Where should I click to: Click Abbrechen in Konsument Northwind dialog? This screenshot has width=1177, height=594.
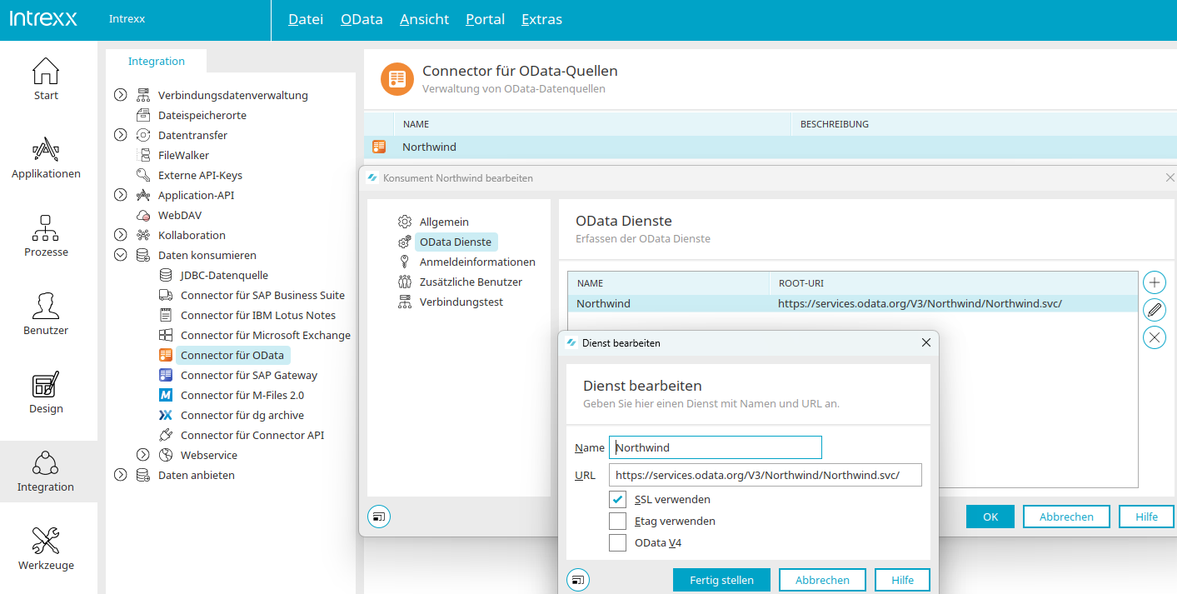[x=1066, y=517]
